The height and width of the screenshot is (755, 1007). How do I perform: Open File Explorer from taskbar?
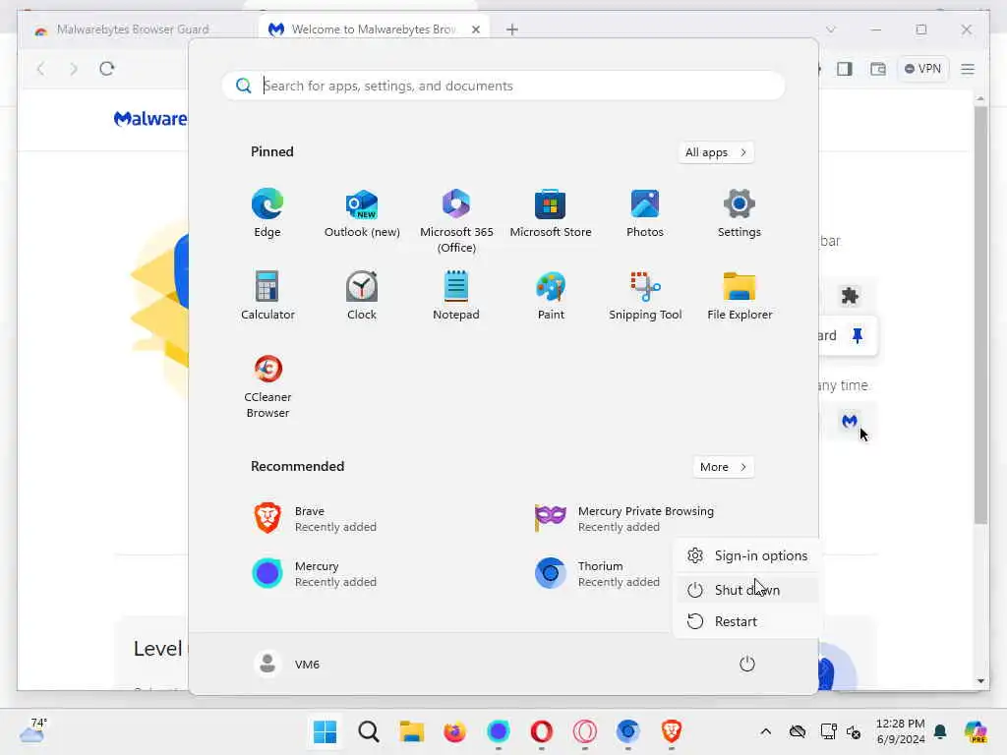click(x=412, y=731)
